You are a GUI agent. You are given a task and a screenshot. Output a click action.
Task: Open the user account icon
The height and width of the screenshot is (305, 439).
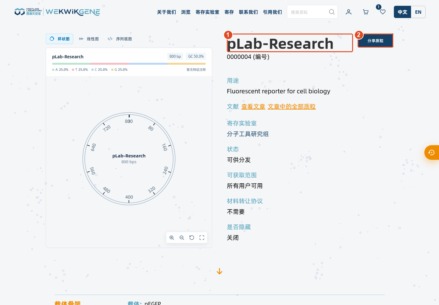coord(348,12)
